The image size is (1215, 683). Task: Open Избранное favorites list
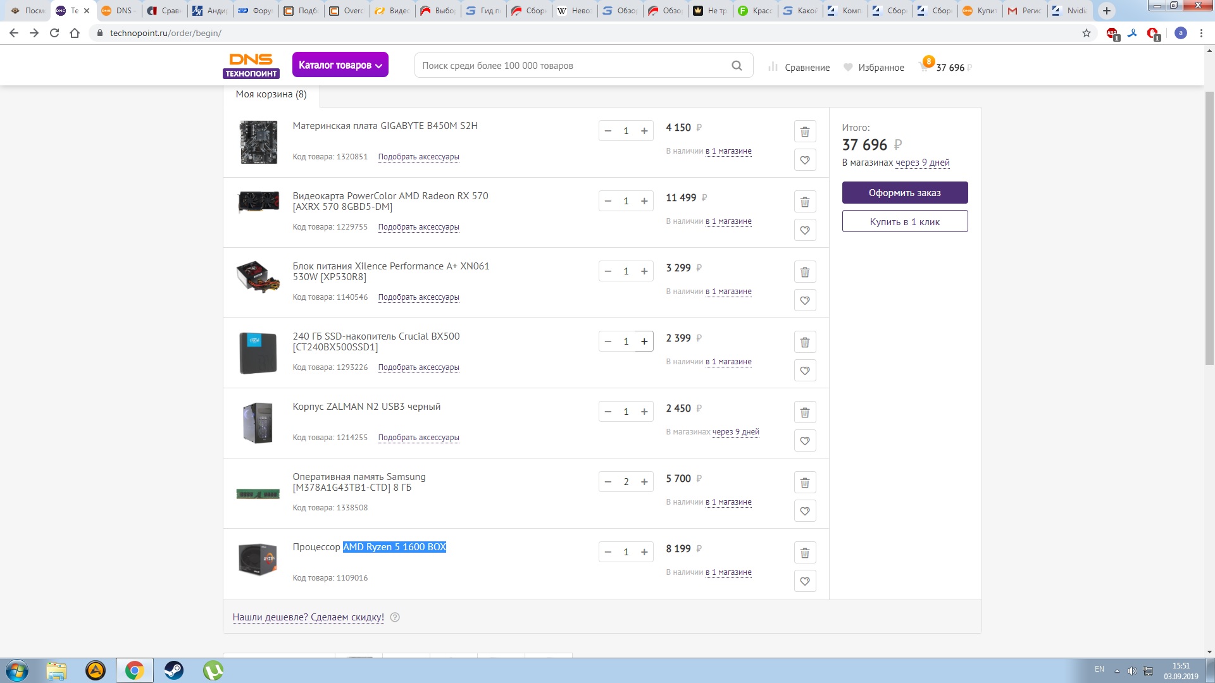tap(874, 67)
